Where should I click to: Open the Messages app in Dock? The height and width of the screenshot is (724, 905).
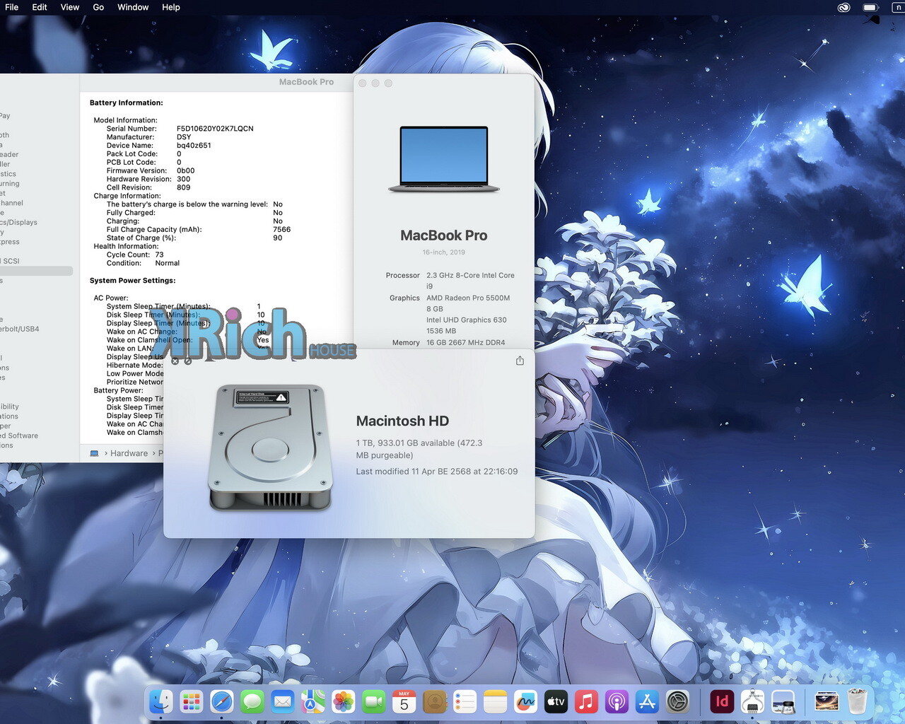point(252,702)
